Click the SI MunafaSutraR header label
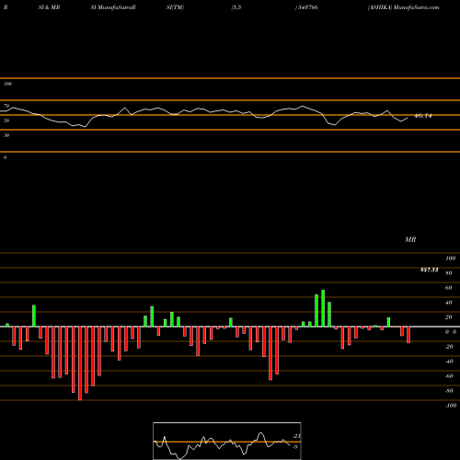 [113, 7]
